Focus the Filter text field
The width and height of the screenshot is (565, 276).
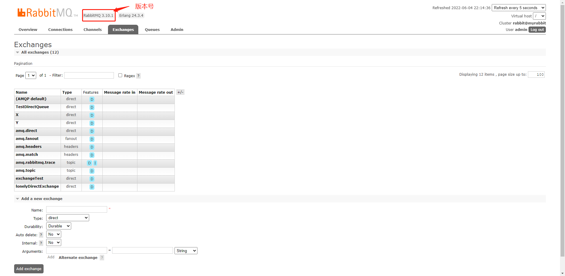click(x=89, y=75)
